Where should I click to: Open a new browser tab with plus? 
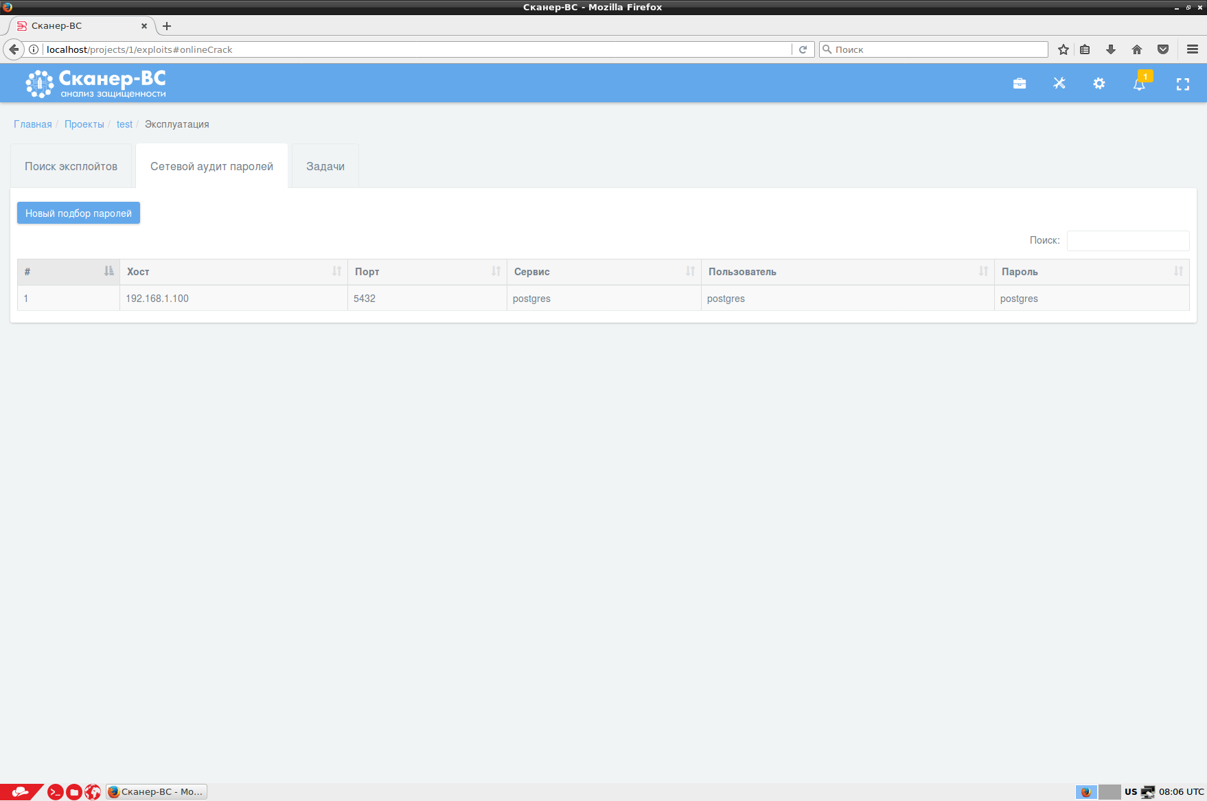[167, 26]
